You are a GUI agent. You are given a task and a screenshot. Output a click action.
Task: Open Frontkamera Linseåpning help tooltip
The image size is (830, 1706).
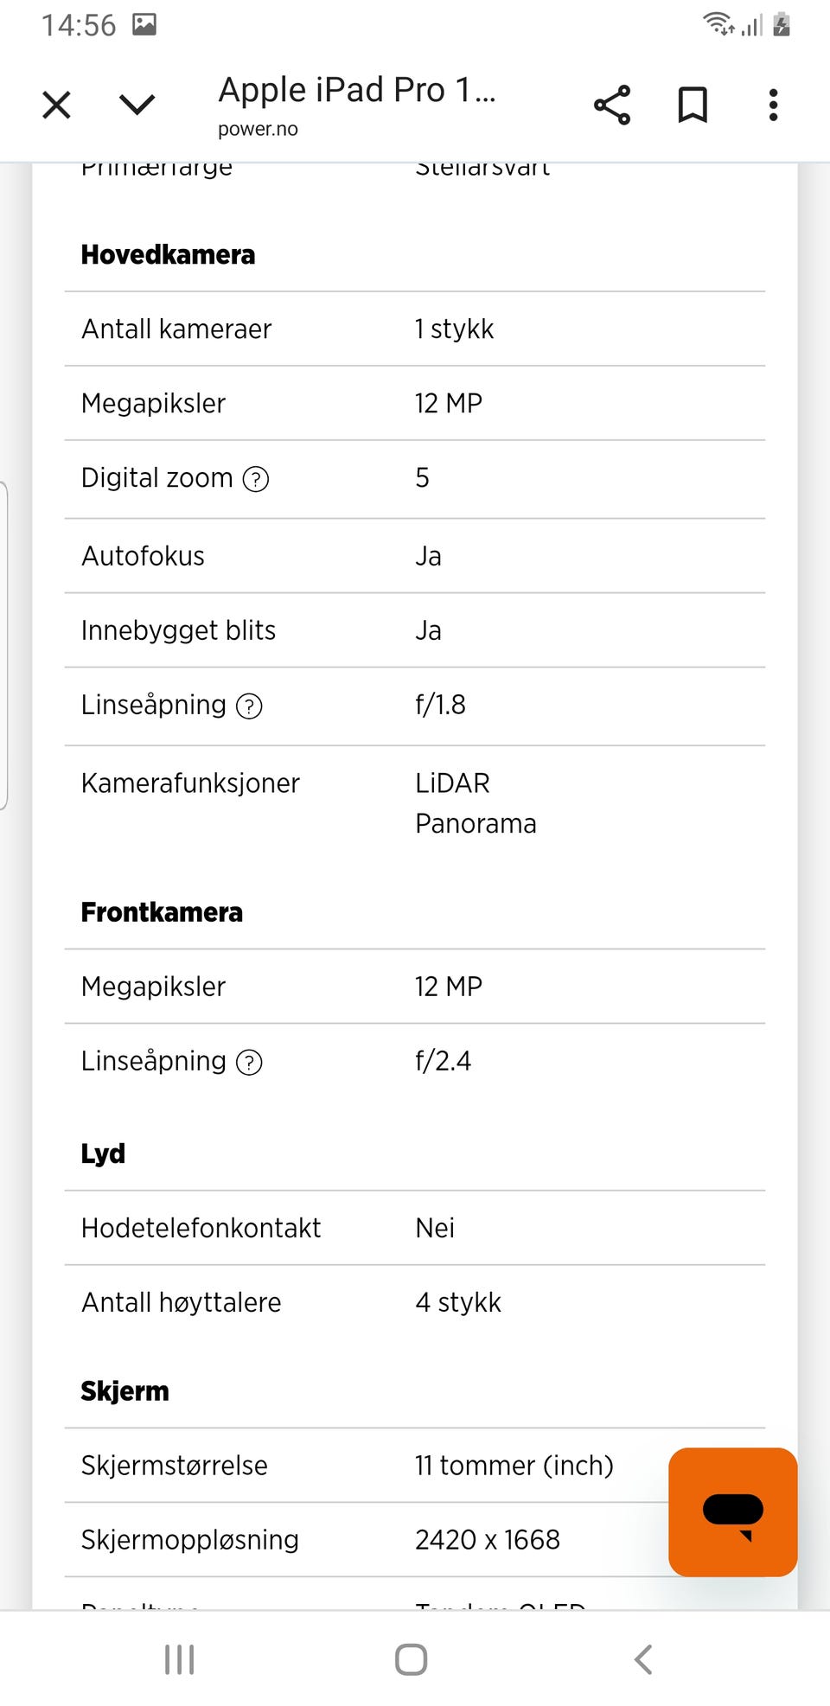click(x=249, y=1063)
